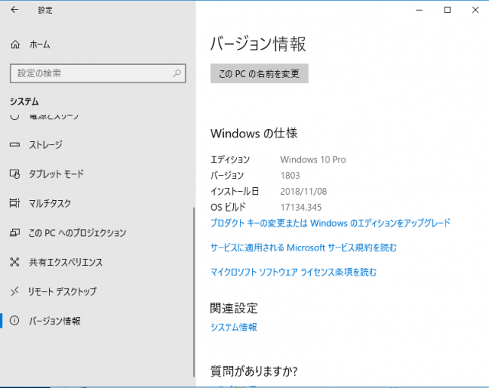Click the ストレージ drive icon

point(15,144)
